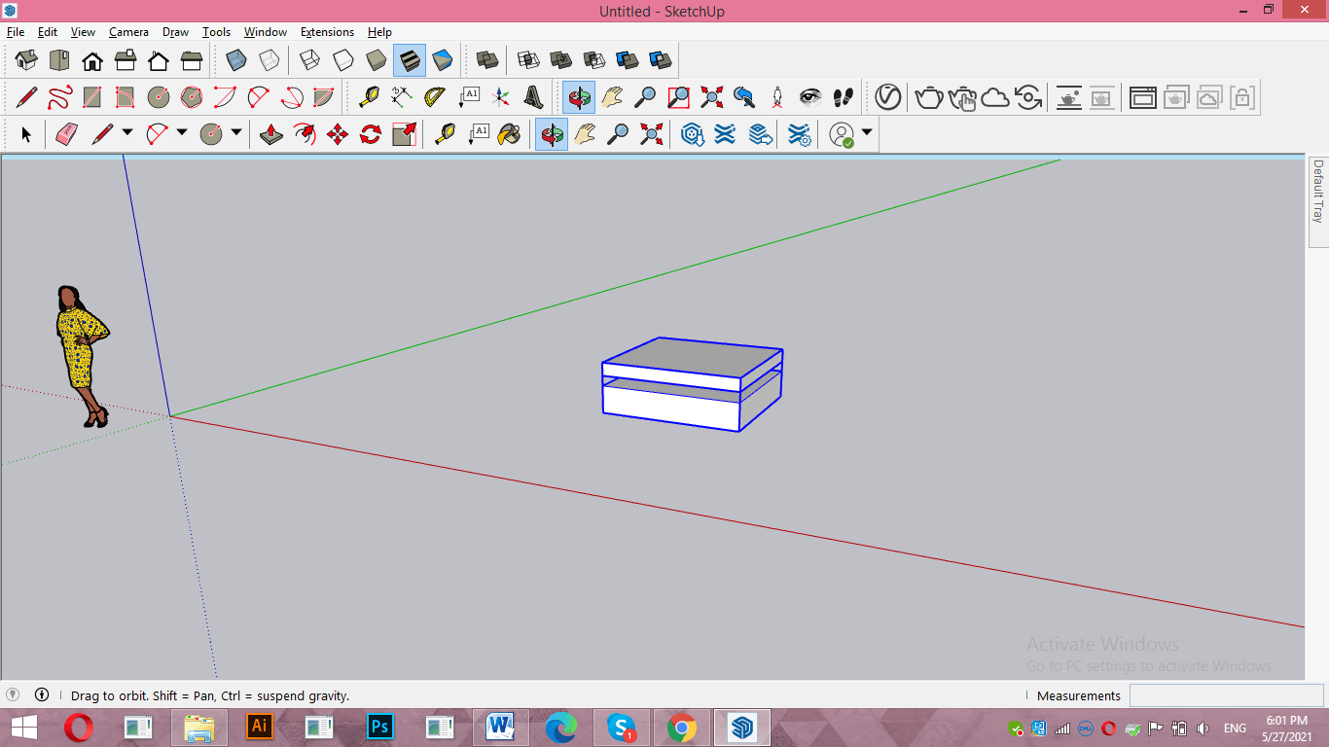Click the Measurements input box
The height and width of the screenshot is (747, 1329).
(x=1226, y=695)
